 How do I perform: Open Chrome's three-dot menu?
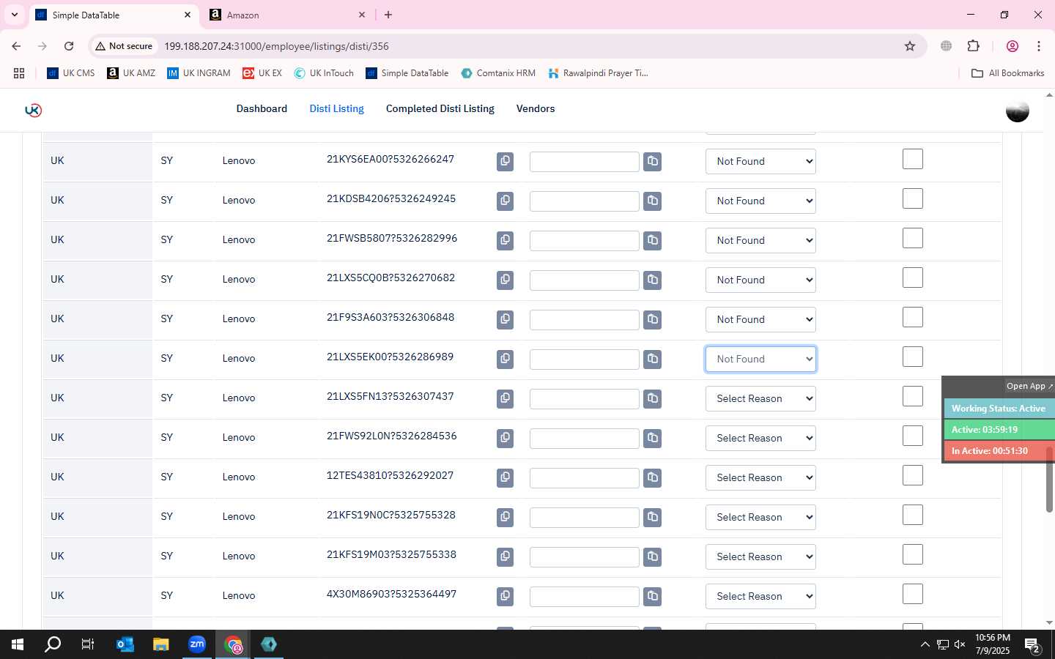pyautogui.click(x=1039, y=46)
